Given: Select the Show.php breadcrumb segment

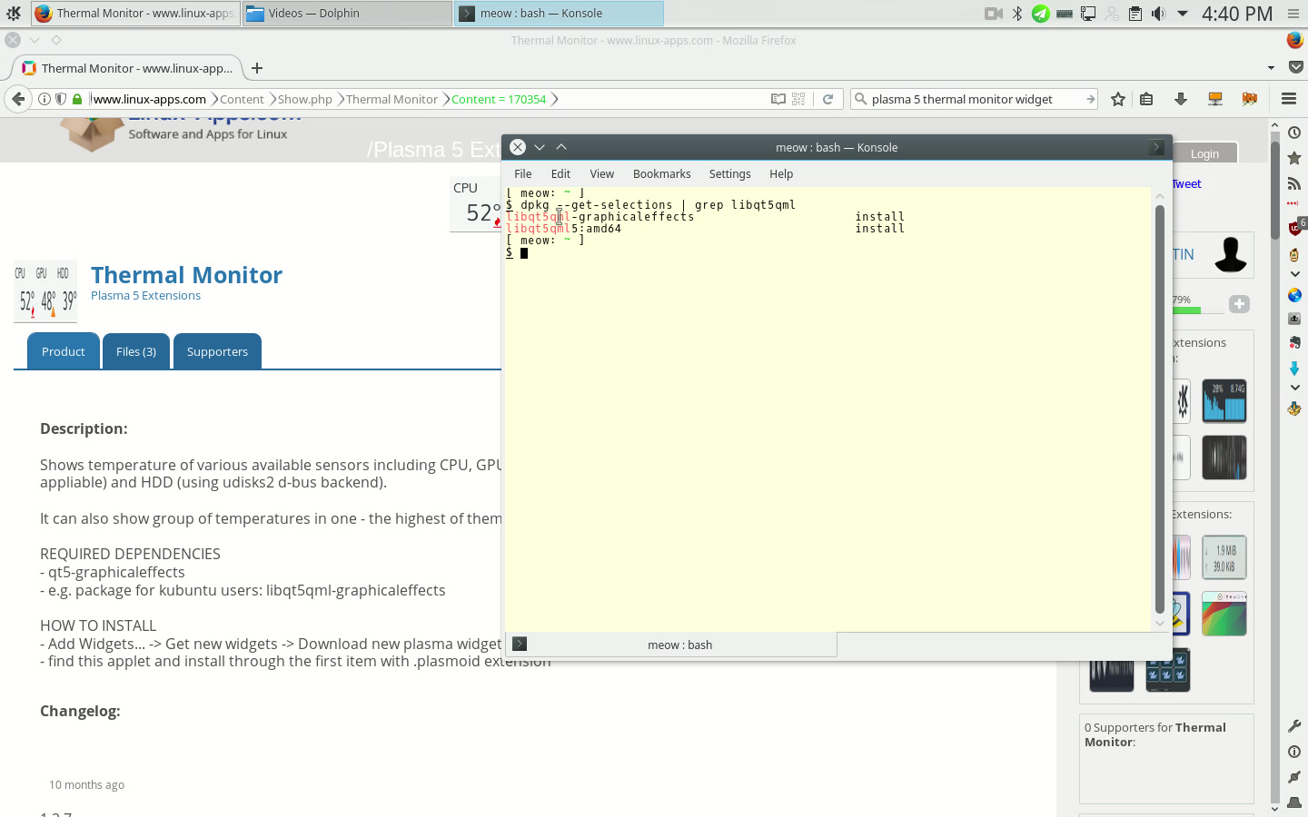Looking at the screenshot, I should (x=305, y=99).
